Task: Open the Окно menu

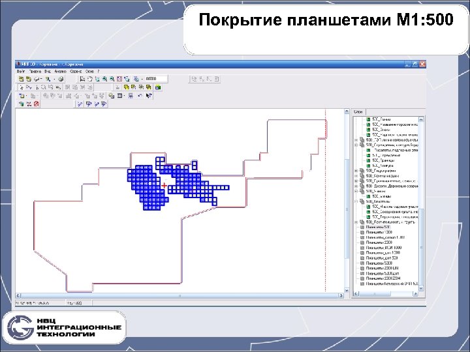Action: [89, 72]
